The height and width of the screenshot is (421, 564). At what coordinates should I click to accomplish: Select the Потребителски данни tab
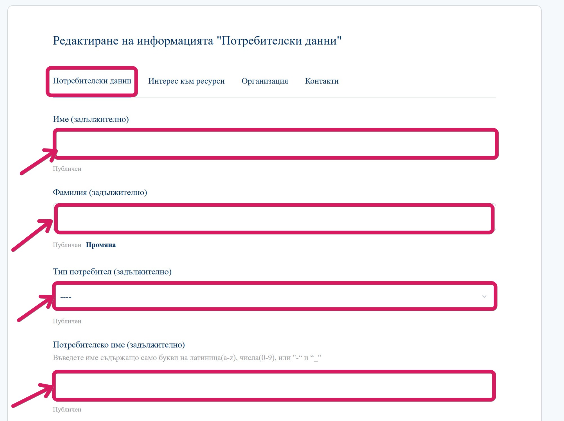coord(92,81)
